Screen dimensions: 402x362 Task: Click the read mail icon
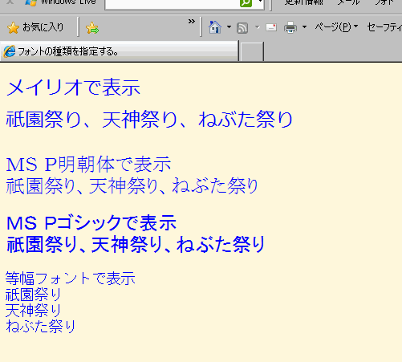pos(271,27)
